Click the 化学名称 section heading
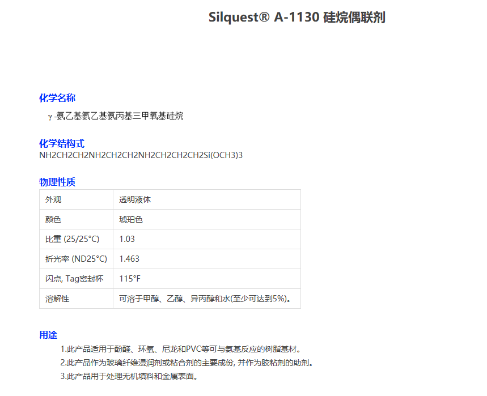 pos(57,98)
